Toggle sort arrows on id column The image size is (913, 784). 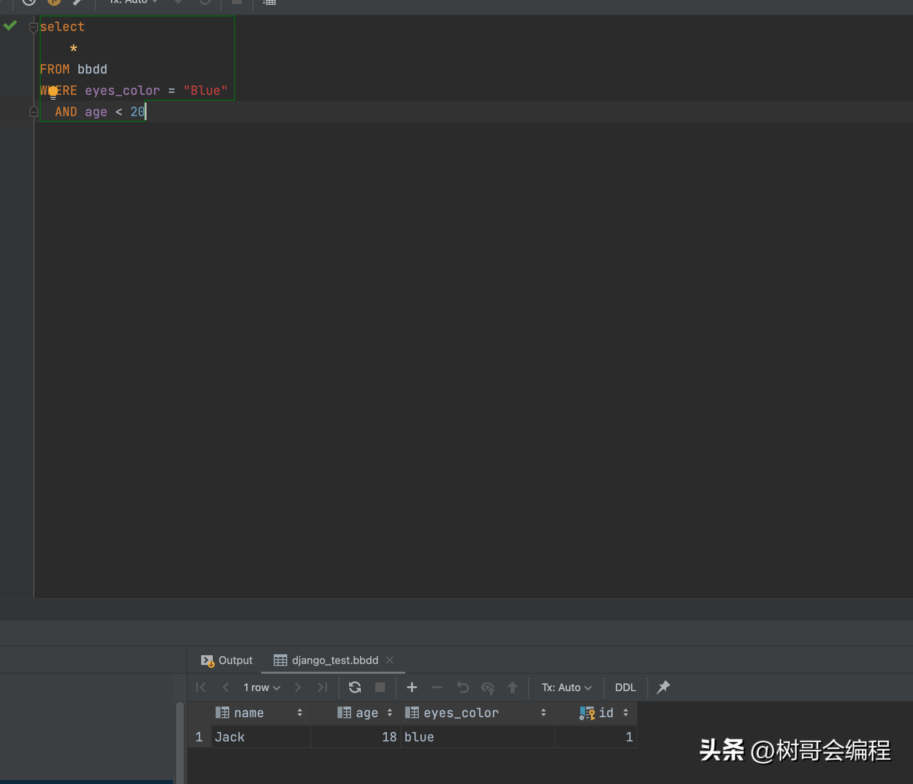[626, 713]
